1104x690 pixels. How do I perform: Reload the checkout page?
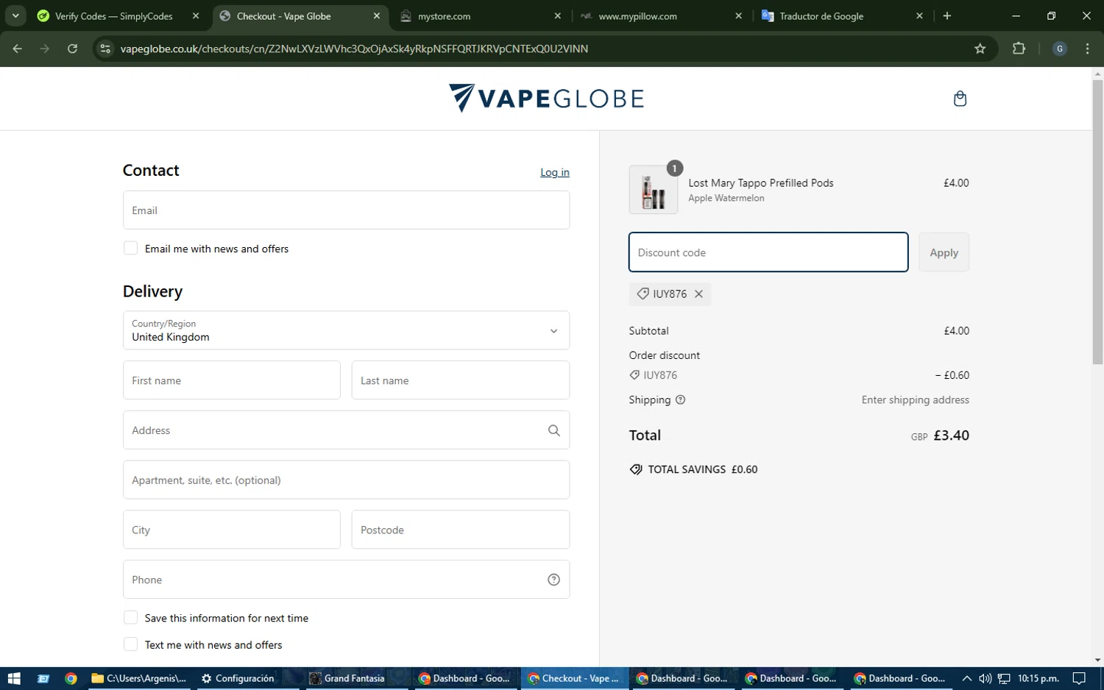click(72, 49)
